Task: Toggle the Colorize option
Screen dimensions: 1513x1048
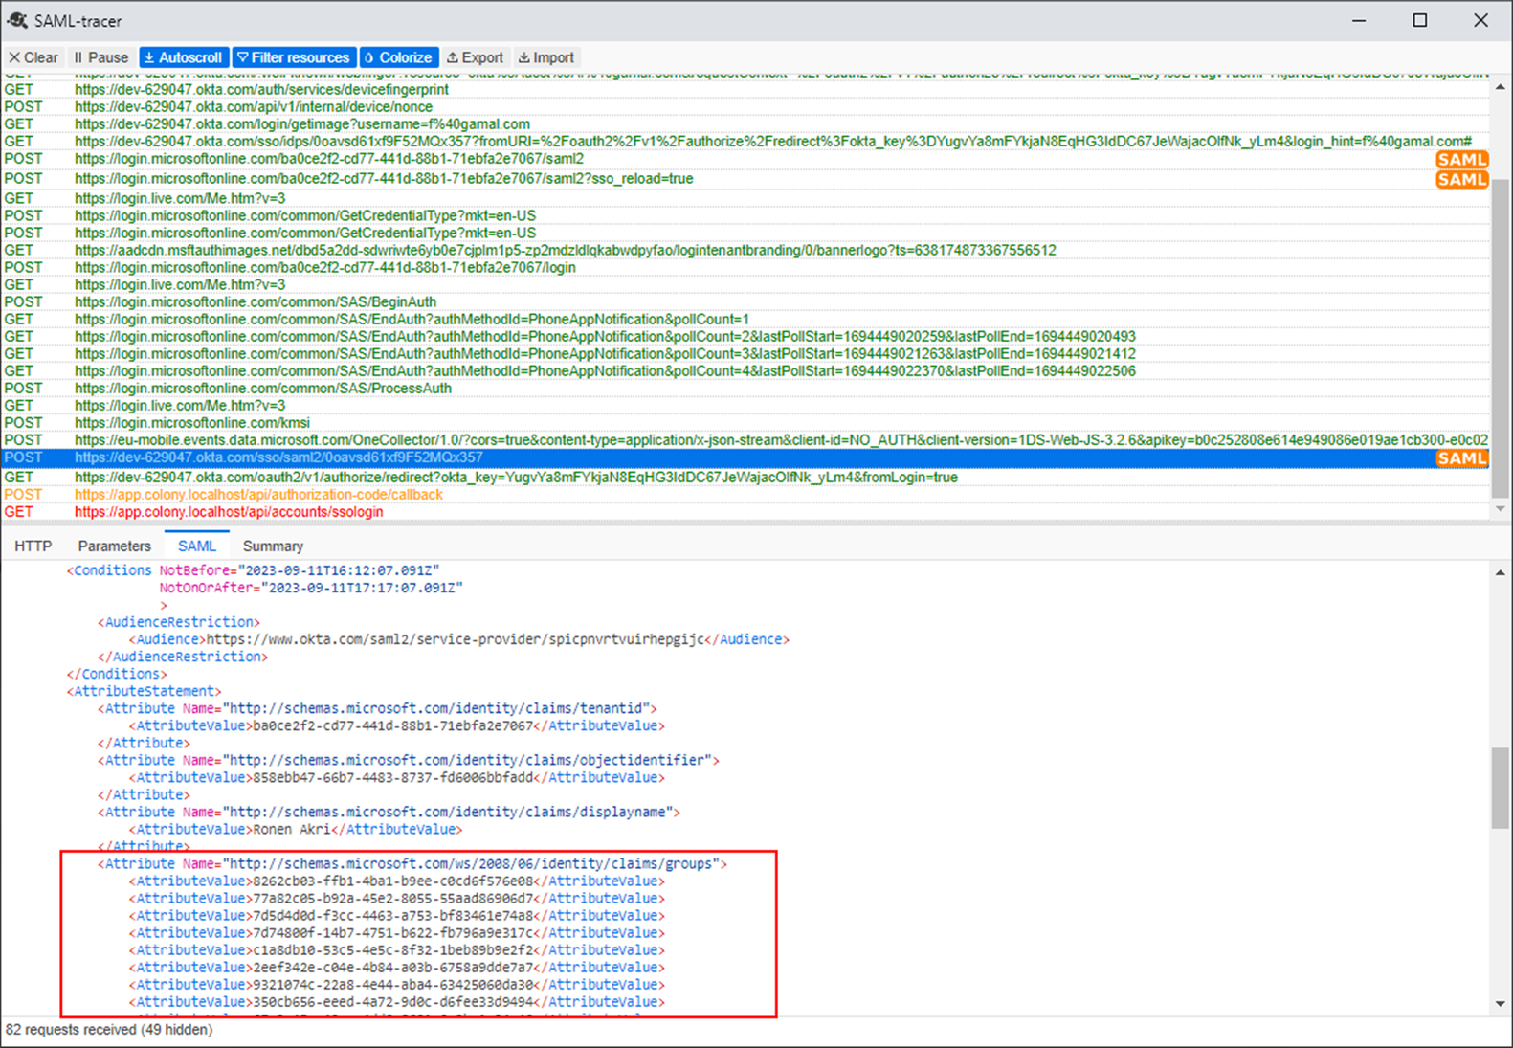Action: pos(399,57)
